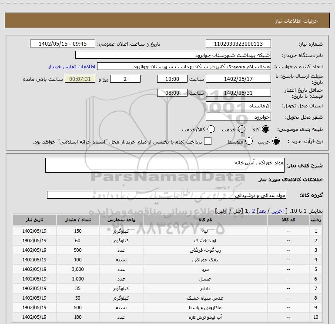Click the شماره نیاز number field
Viewport: 335px width, 324px height.
(x=238, y=43)
